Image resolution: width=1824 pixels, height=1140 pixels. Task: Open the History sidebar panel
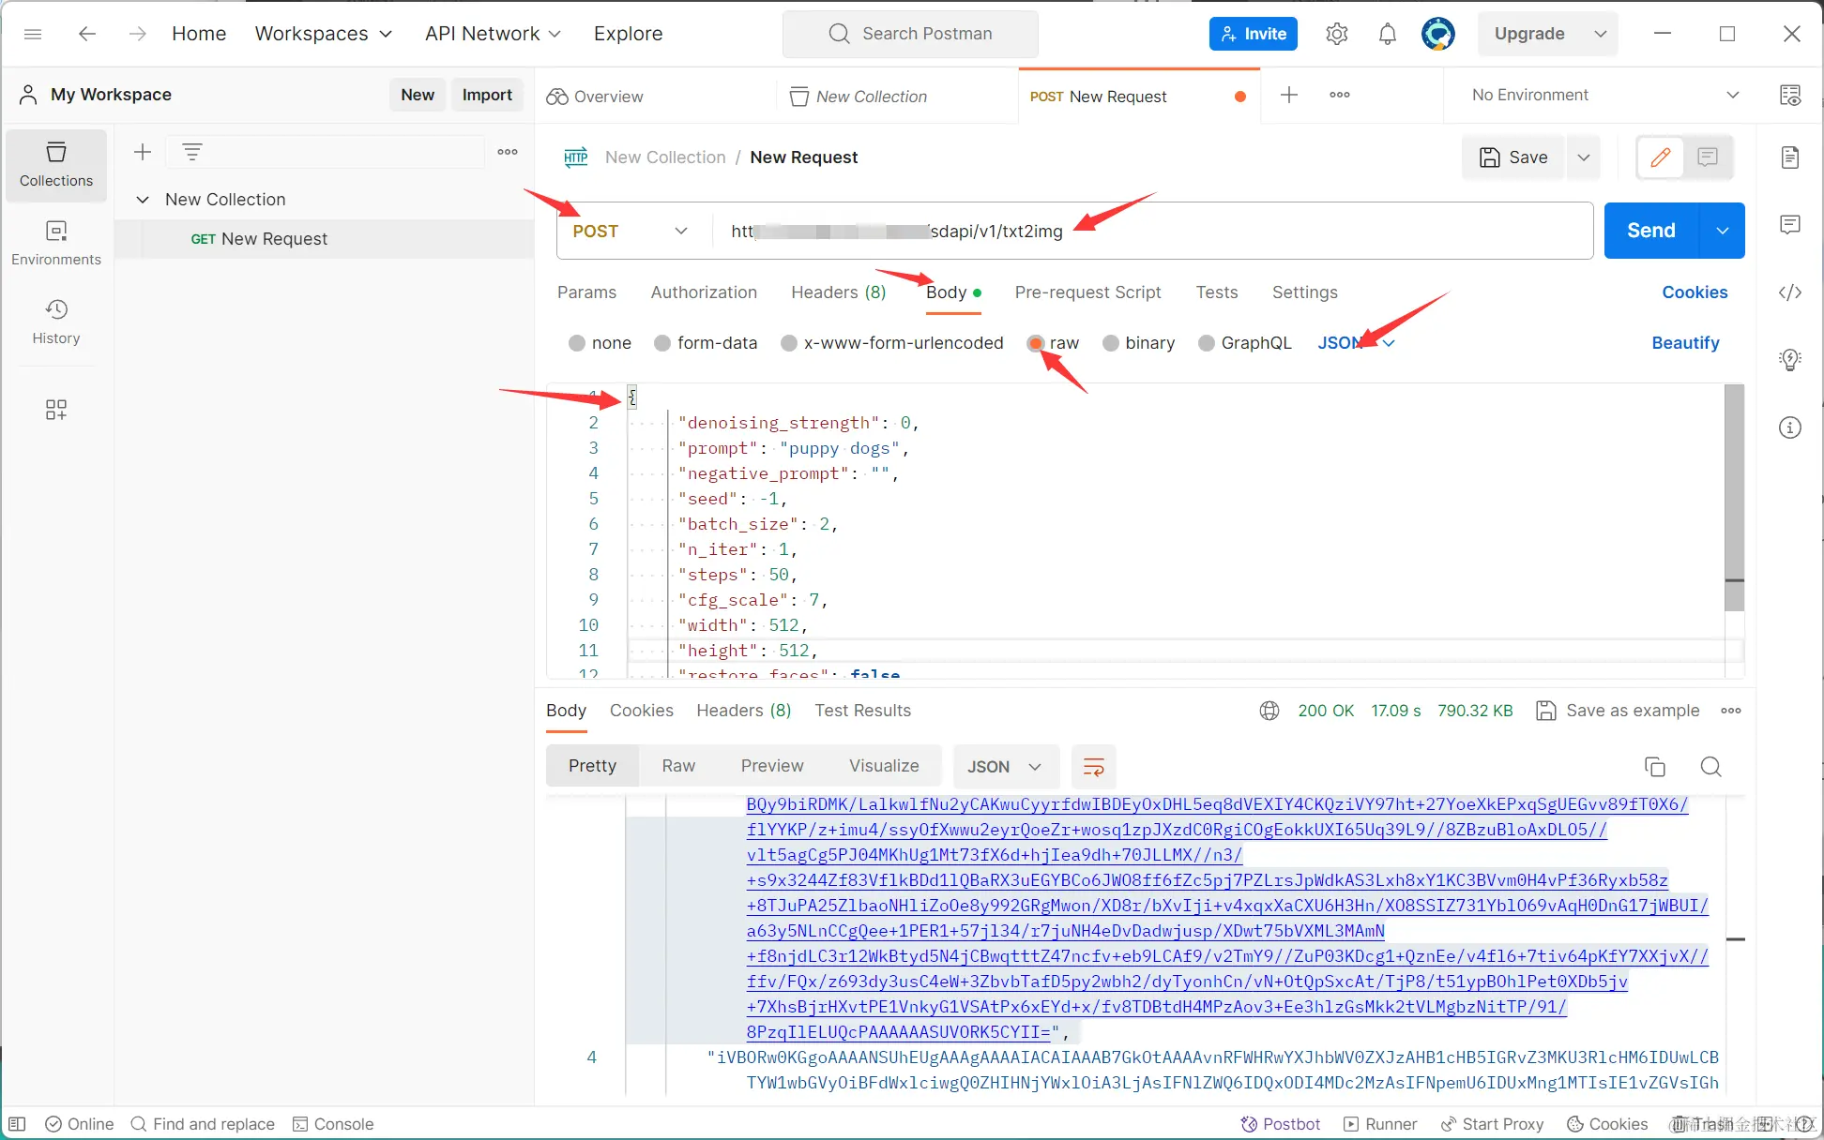pos(56,322)
